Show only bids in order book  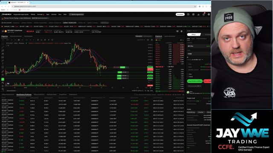pos(160,40)
